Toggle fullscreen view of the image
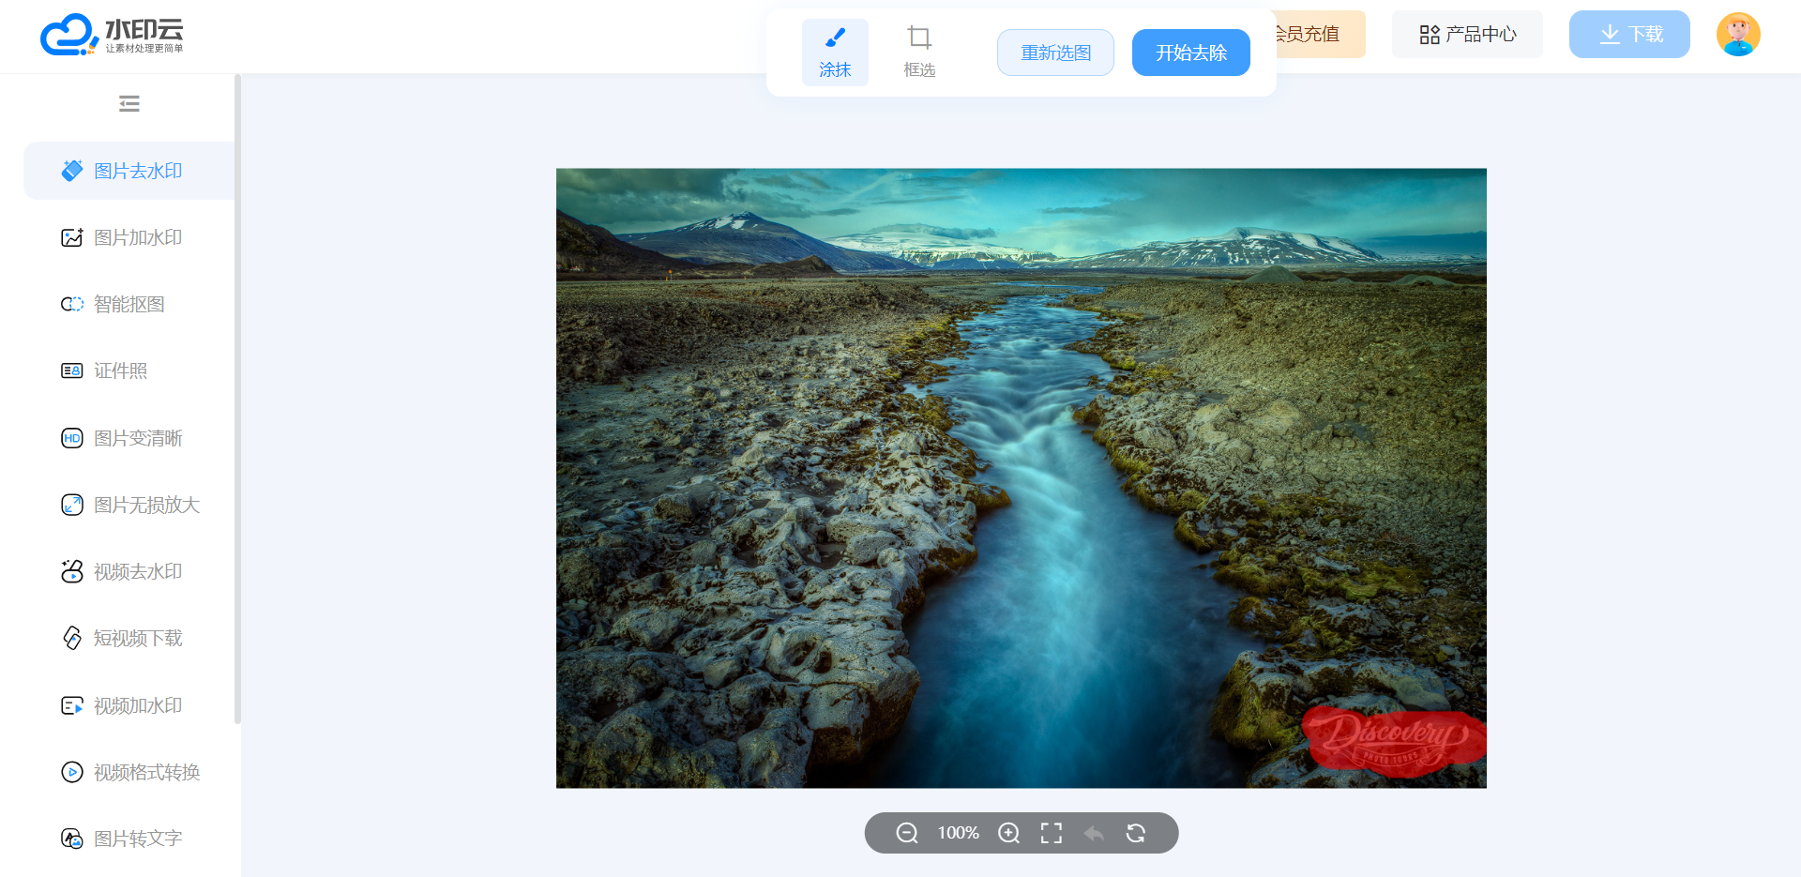The image size is (1801, 877). [1052, 833]
